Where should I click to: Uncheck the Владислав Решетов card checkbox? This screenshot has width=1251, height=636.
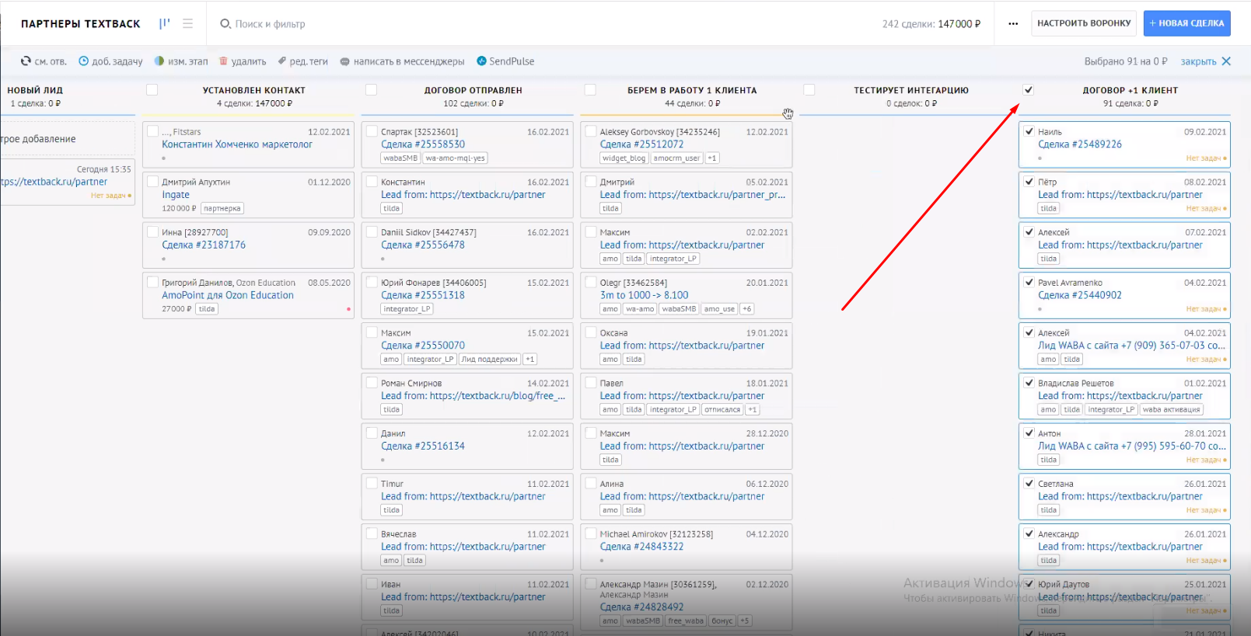point(1029,383)
